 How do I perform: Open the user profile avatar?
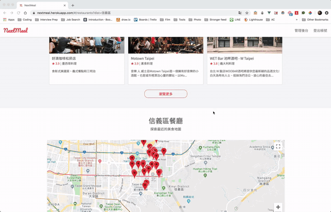320,13
